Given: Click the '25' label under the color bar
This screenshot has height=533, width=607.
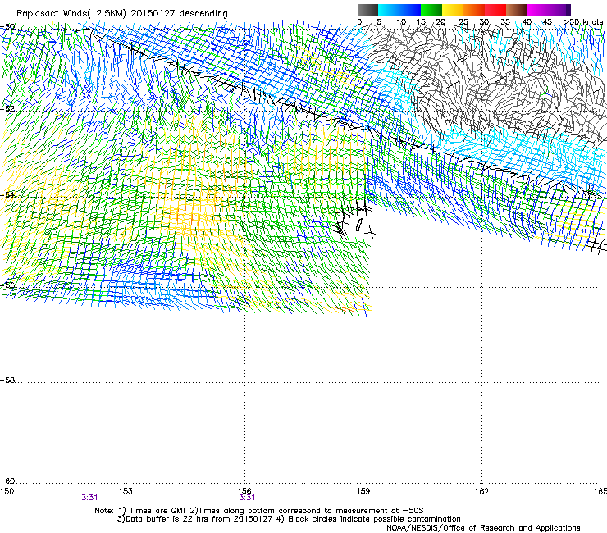Looking at the screenshot, I should coord(463,22).
